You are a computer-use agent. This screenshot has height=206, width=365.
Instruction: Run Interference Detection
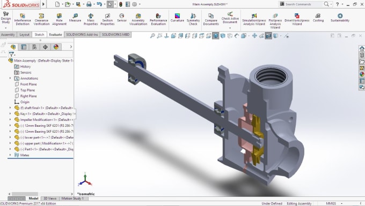(23, 19)
